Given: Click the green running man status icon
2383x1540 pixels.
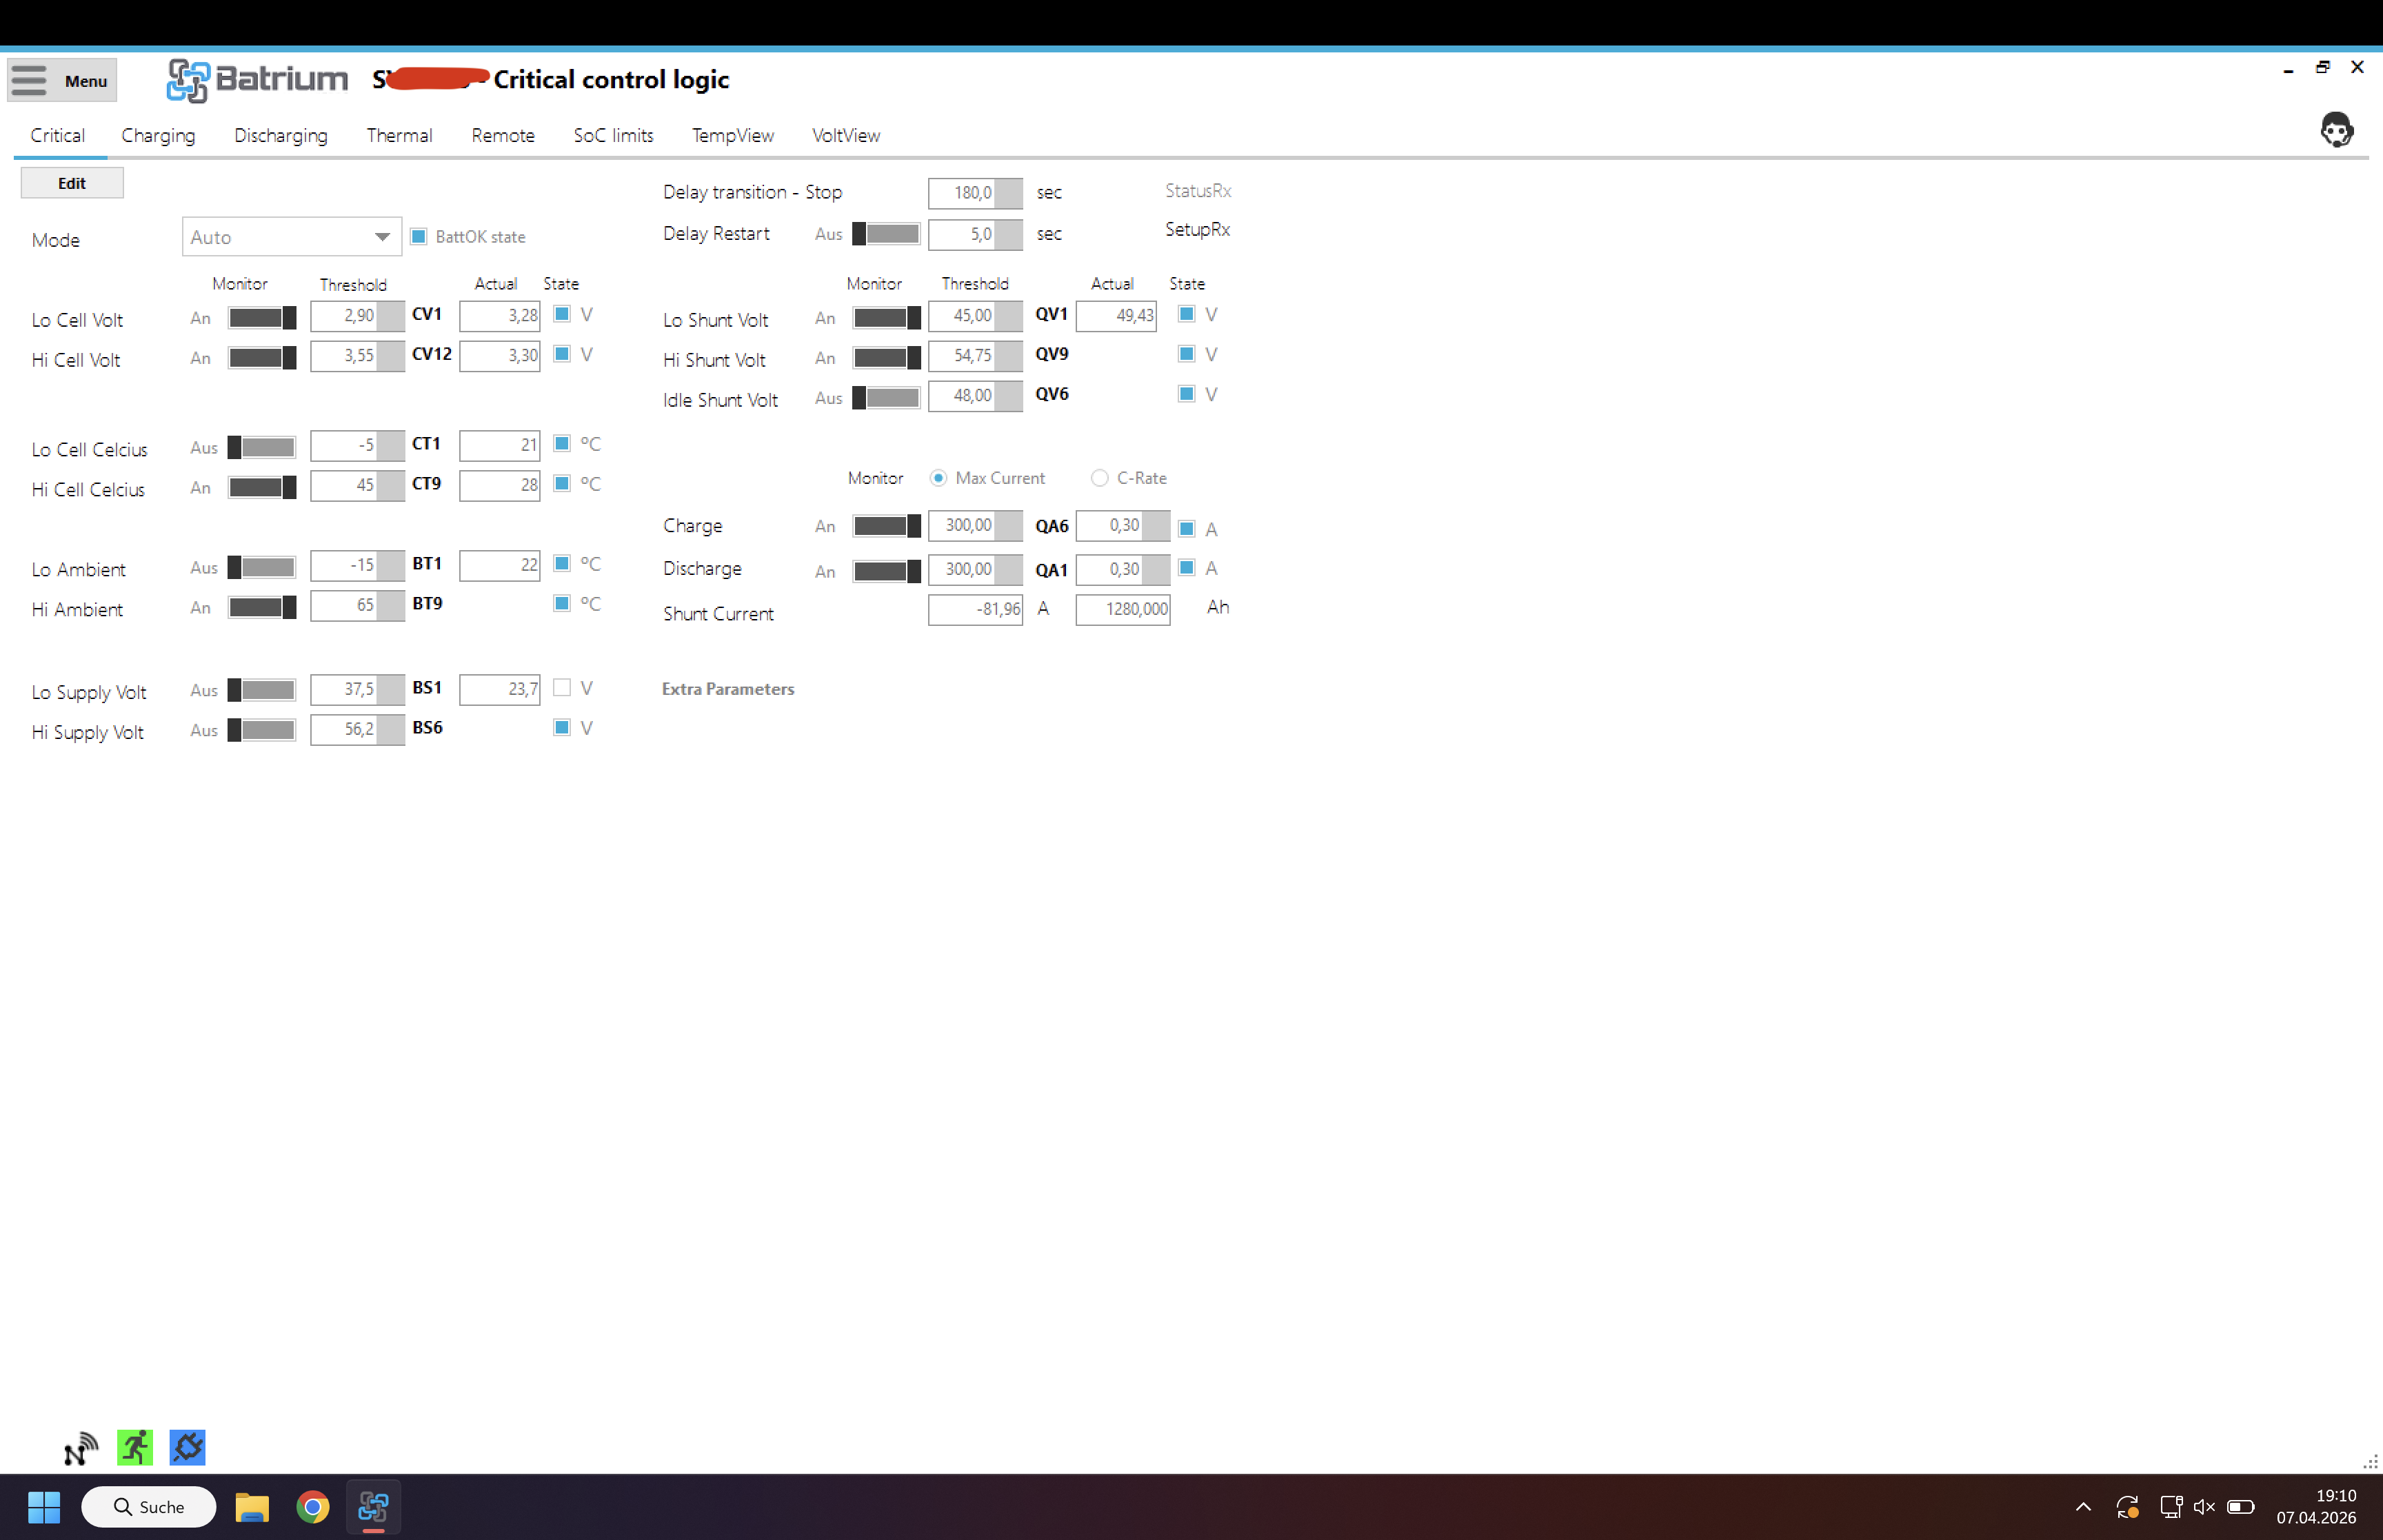Looking at the screenshot, I should tap(135, 1447).
